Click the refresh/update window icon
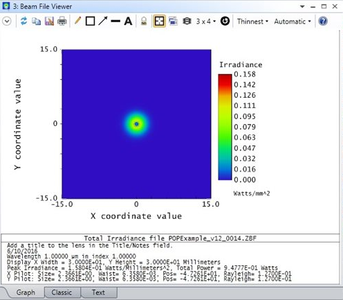This screenshot has height=300, width=343. [x=24, y=21]
